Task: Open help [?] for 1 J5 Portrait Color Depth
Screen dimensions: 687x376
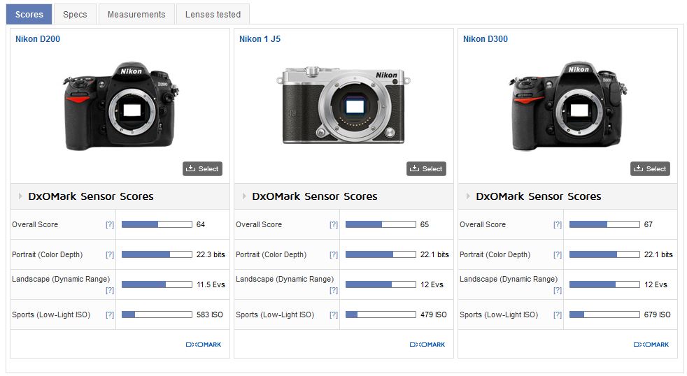Action: [334, 255]
